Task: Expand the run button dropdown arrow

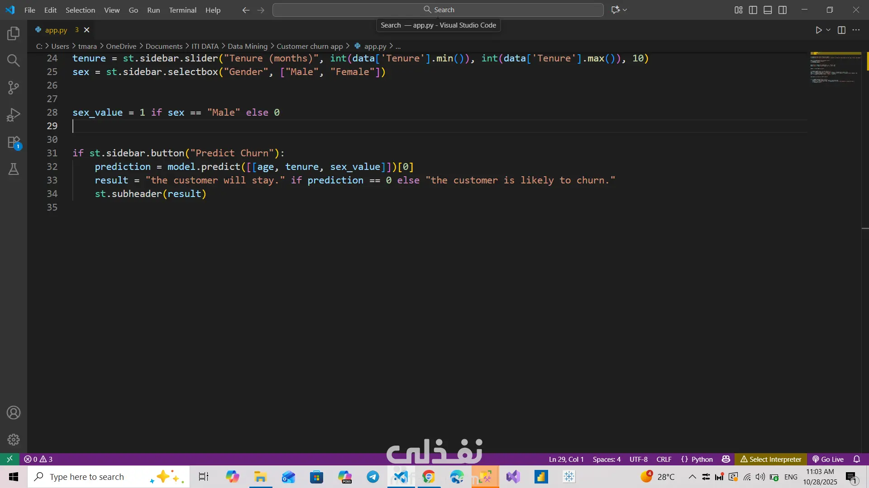Action: click(x=828, y=30)
